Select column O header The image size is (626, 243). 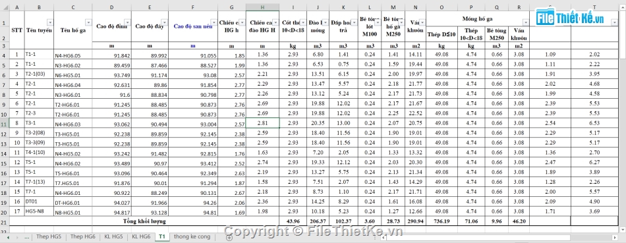(441, 7)
